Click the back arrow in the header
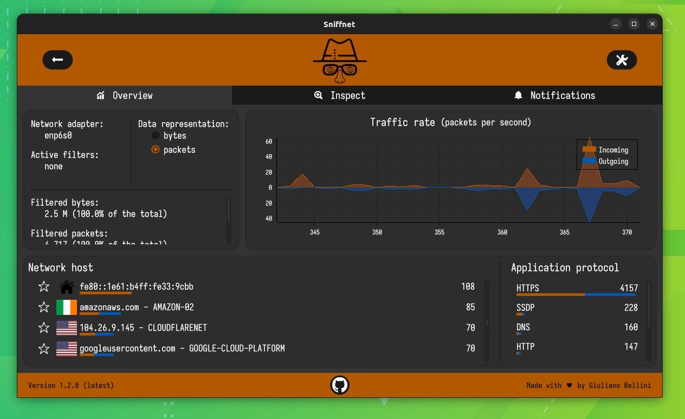The image size is (685, 419). 57,60
